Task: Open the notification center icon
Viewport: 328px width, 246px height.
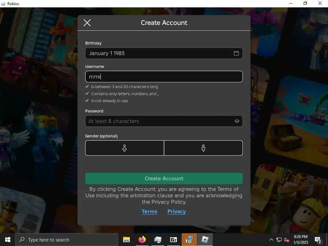Action: [318, 240]
